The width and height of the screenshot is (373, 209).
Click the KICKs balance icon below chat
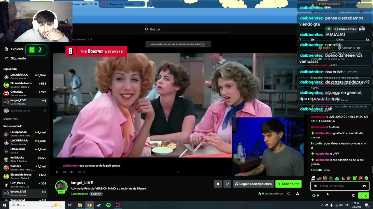(x=314, y=195)
